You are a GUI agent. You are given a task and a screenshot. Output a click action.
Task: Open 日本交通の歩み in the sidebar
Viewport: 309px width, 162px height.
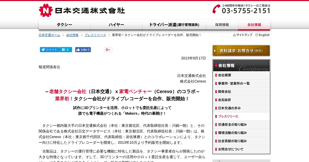click(241, 108)
